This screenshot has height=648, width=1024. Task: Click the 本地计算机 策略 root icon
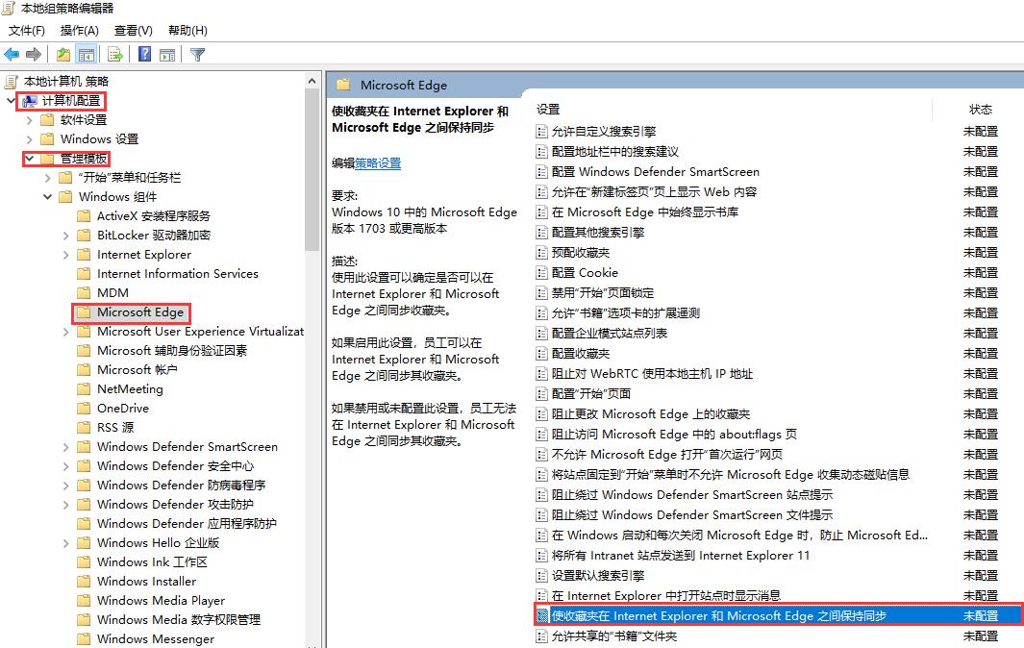12,82
